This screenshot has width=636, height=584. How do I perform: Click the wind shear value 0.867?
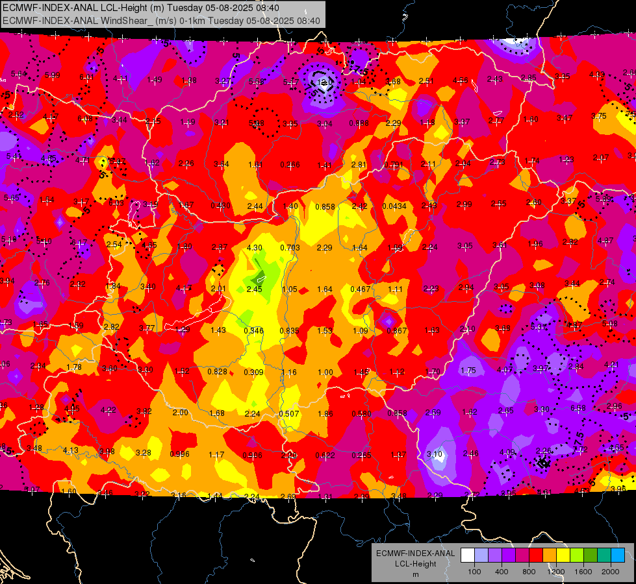tap(397, 331)
